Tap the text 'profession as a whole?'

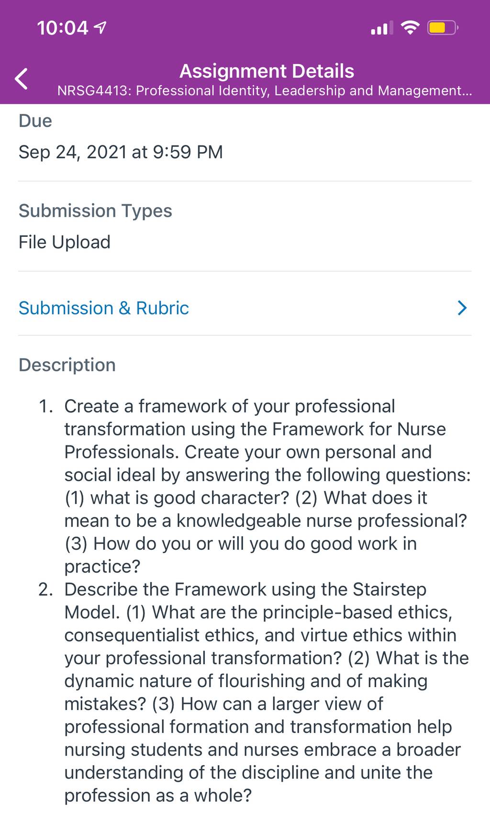coord(158,796)
